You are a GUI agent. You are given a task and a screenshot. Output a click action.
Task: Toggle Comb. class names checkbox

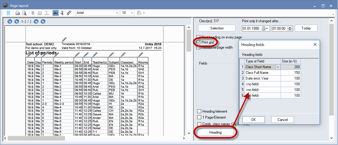pos(199,124)
